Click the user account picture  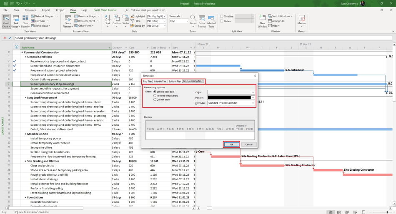pos(362,3)
